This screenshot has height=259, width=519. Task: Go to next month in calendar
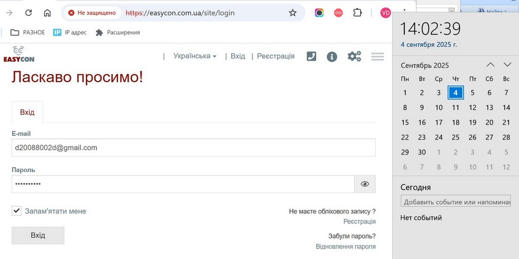507,65
